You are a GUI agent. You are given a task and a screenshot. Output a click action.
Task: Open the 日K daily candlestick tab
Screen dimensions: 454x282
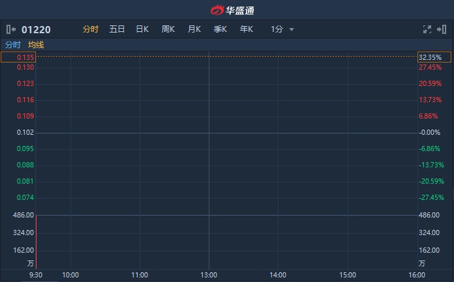142,29
